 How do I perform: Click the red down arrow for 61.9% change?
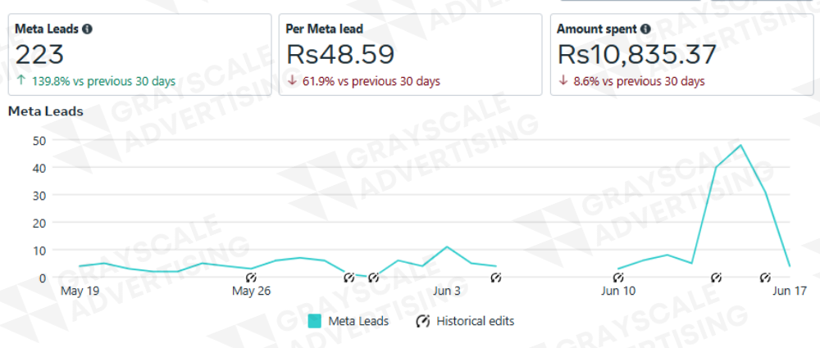click(x=293, y=82)
